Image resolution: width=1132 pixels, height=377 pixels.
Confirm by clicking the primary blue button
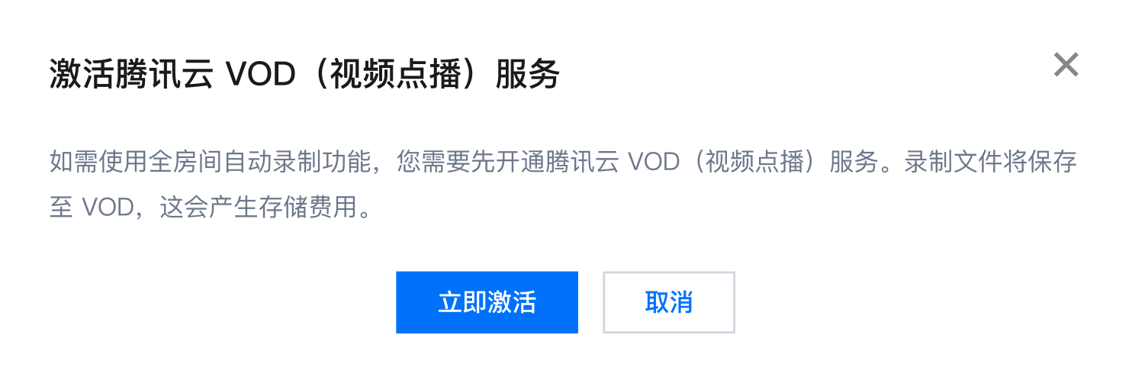click(487, 302)
